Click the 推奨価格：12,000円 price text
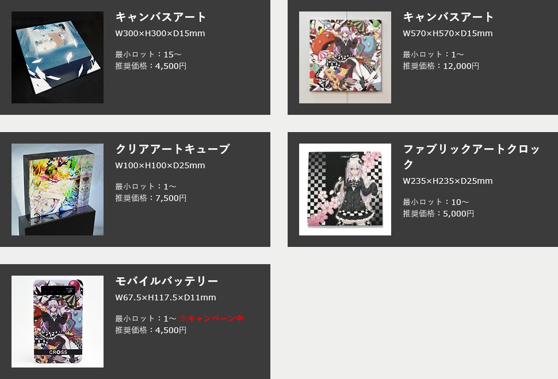This screenshot has width=558, height=379. [441, 66]
